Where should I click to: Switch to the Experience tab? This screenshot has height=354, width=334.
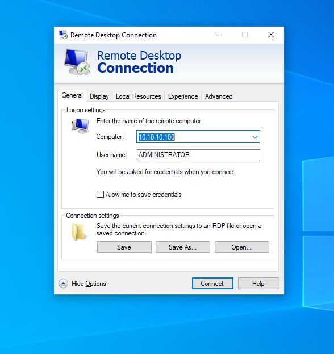pos(183,96)
